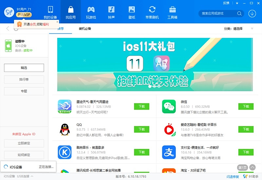Open the 铃声 ringtones music icon
This screenshot has width=262, height=180.
point(111,12)
